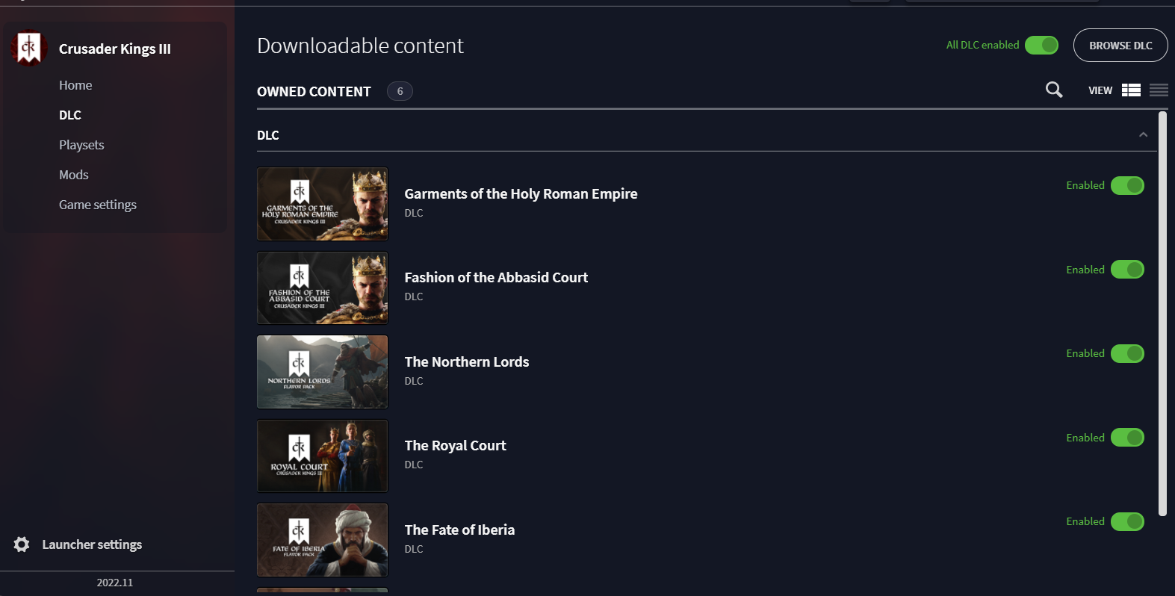
Task: Open Launcher settings link
Action: click(x=92, y=544)
